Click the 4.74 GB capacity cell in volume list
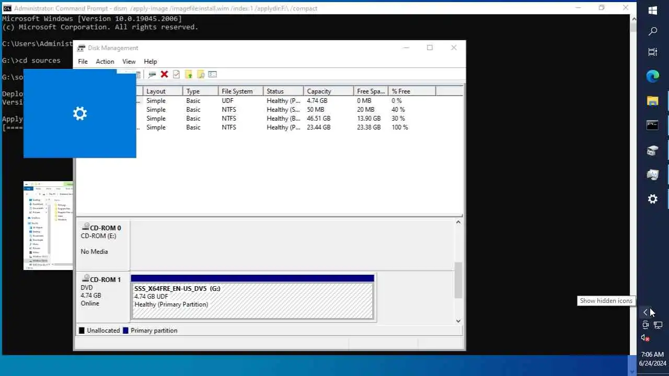669x376 pixels. (317, 101)
